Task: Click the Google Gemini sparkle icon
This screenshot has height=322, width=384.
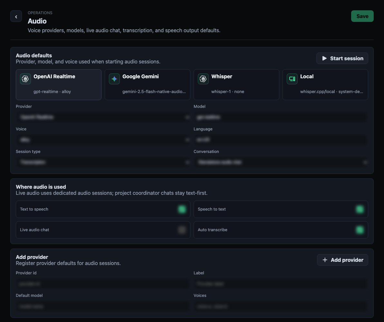Action: (x=114, y=79)
